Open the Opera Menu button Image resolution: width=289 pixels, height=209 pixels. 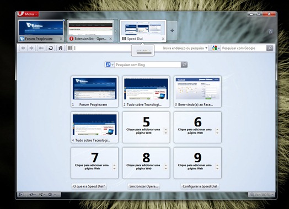click(28, 14)
